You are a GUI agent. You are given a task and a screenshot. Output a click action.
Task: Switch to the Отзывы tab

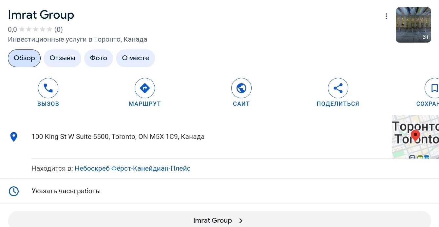point(62,58)
